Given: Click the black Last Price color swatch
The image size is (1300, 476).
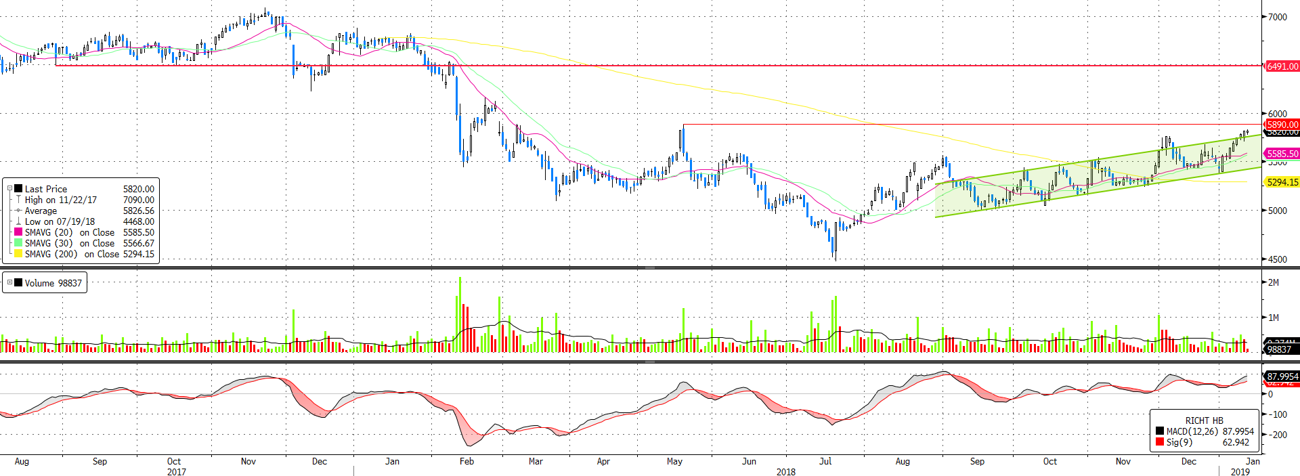Looking at the screenshot, I should tap(19, 189).
